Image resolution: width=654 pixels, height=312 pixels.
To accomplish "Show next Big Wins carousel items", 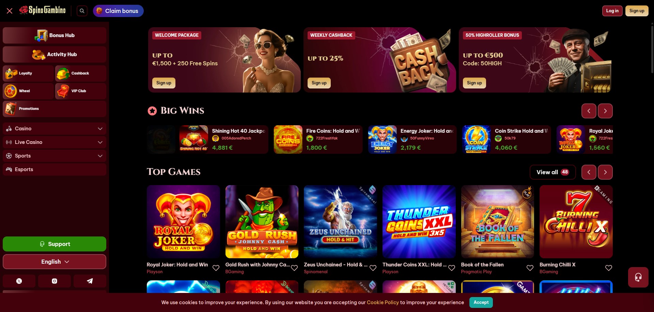I will (605, 111).
